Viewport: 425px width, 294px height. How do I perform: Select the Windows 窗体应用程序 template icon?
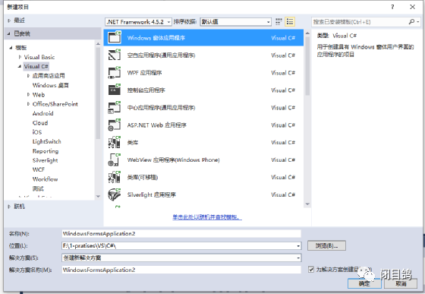coord(115,37)
